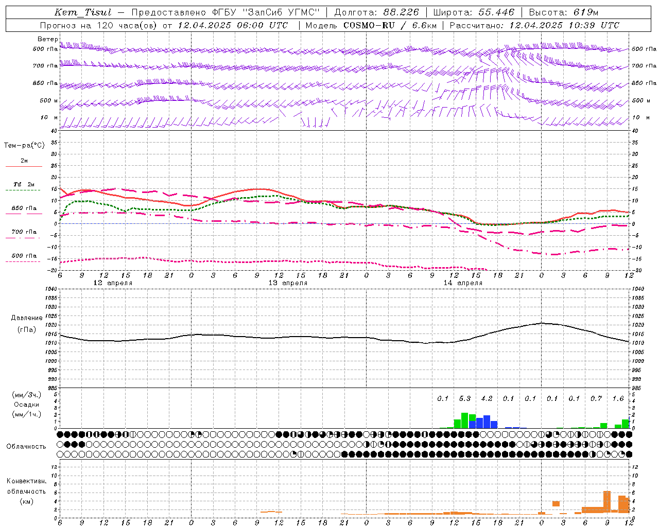Select the elevation text Высота: 619м
The image size is (659, 527).
point(564,12)
